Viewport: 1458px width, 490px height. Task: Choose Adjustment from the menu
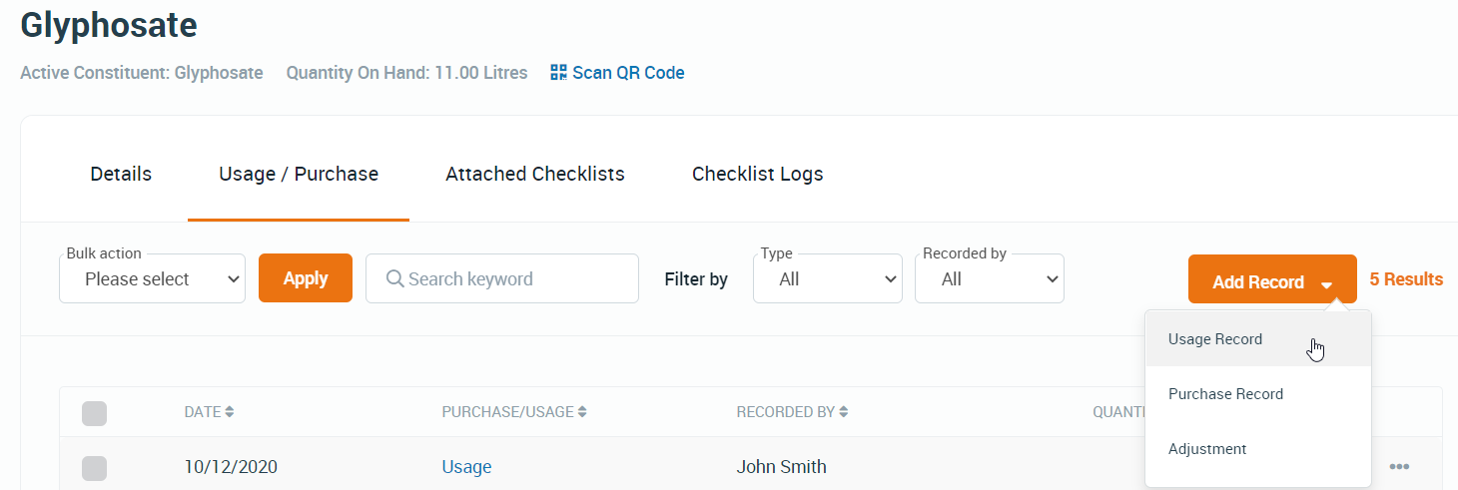pyautogui.click(x=1258, y=449)
